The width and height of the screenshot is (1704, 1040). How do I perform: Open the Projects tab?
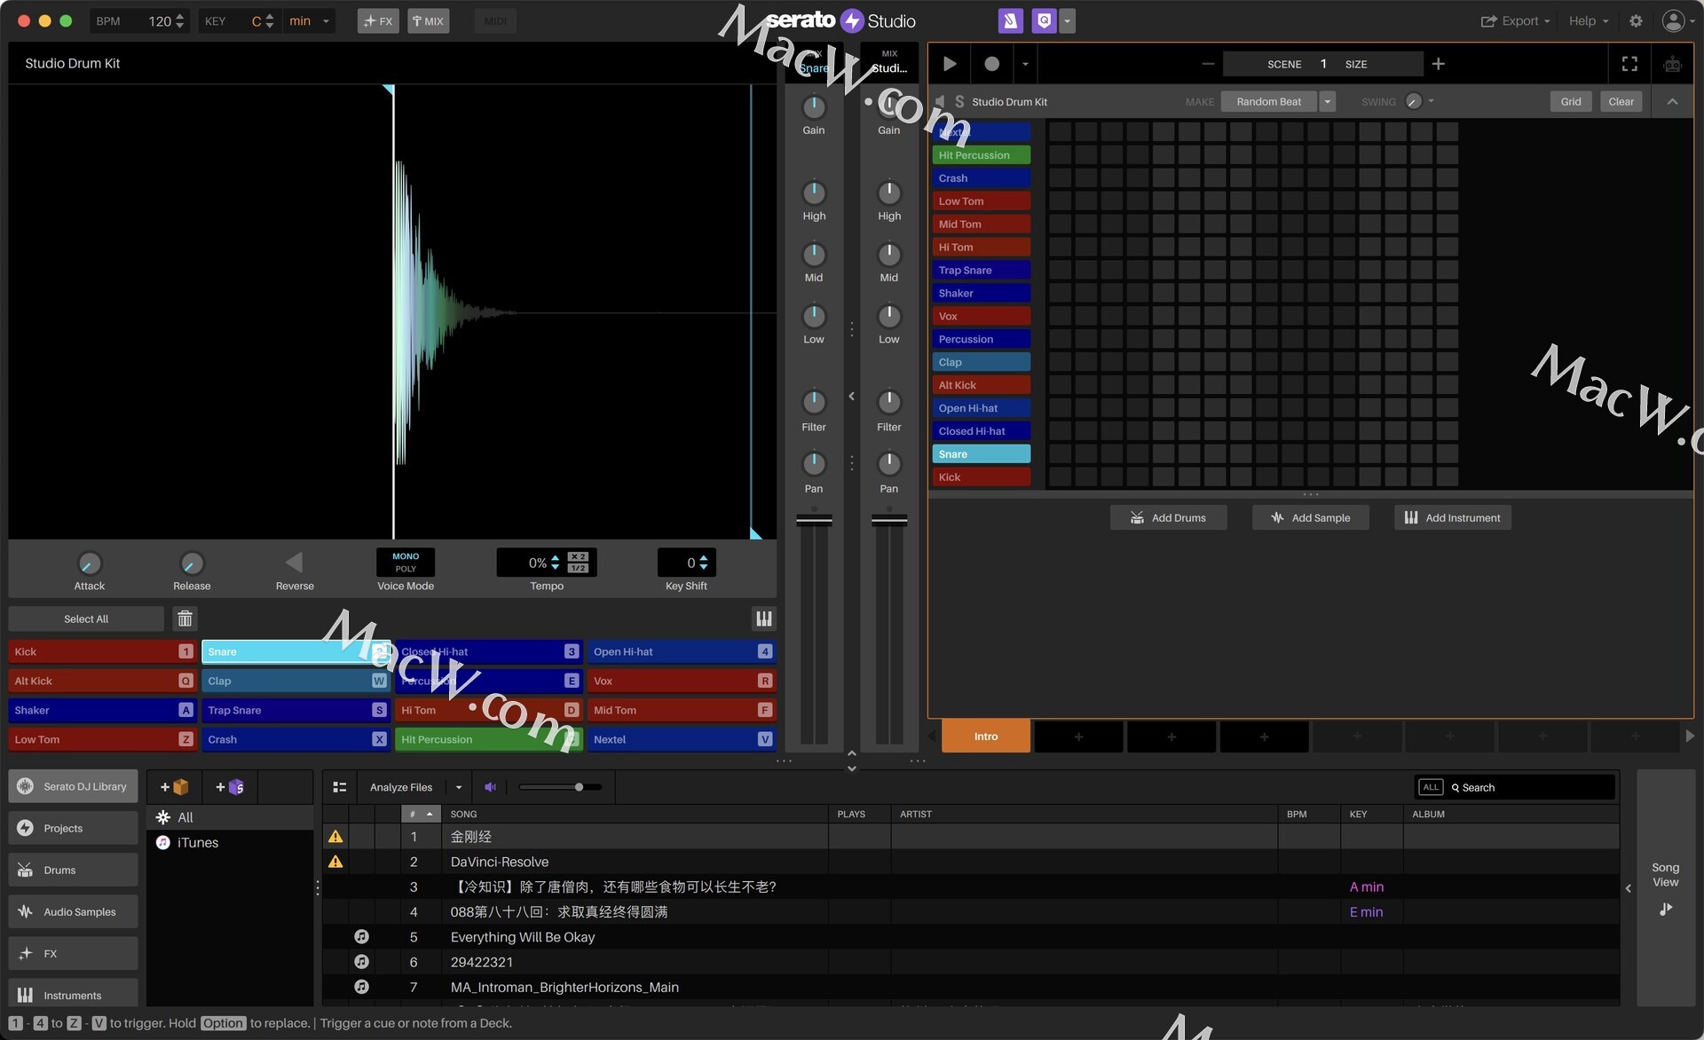[x=73, y=828]
